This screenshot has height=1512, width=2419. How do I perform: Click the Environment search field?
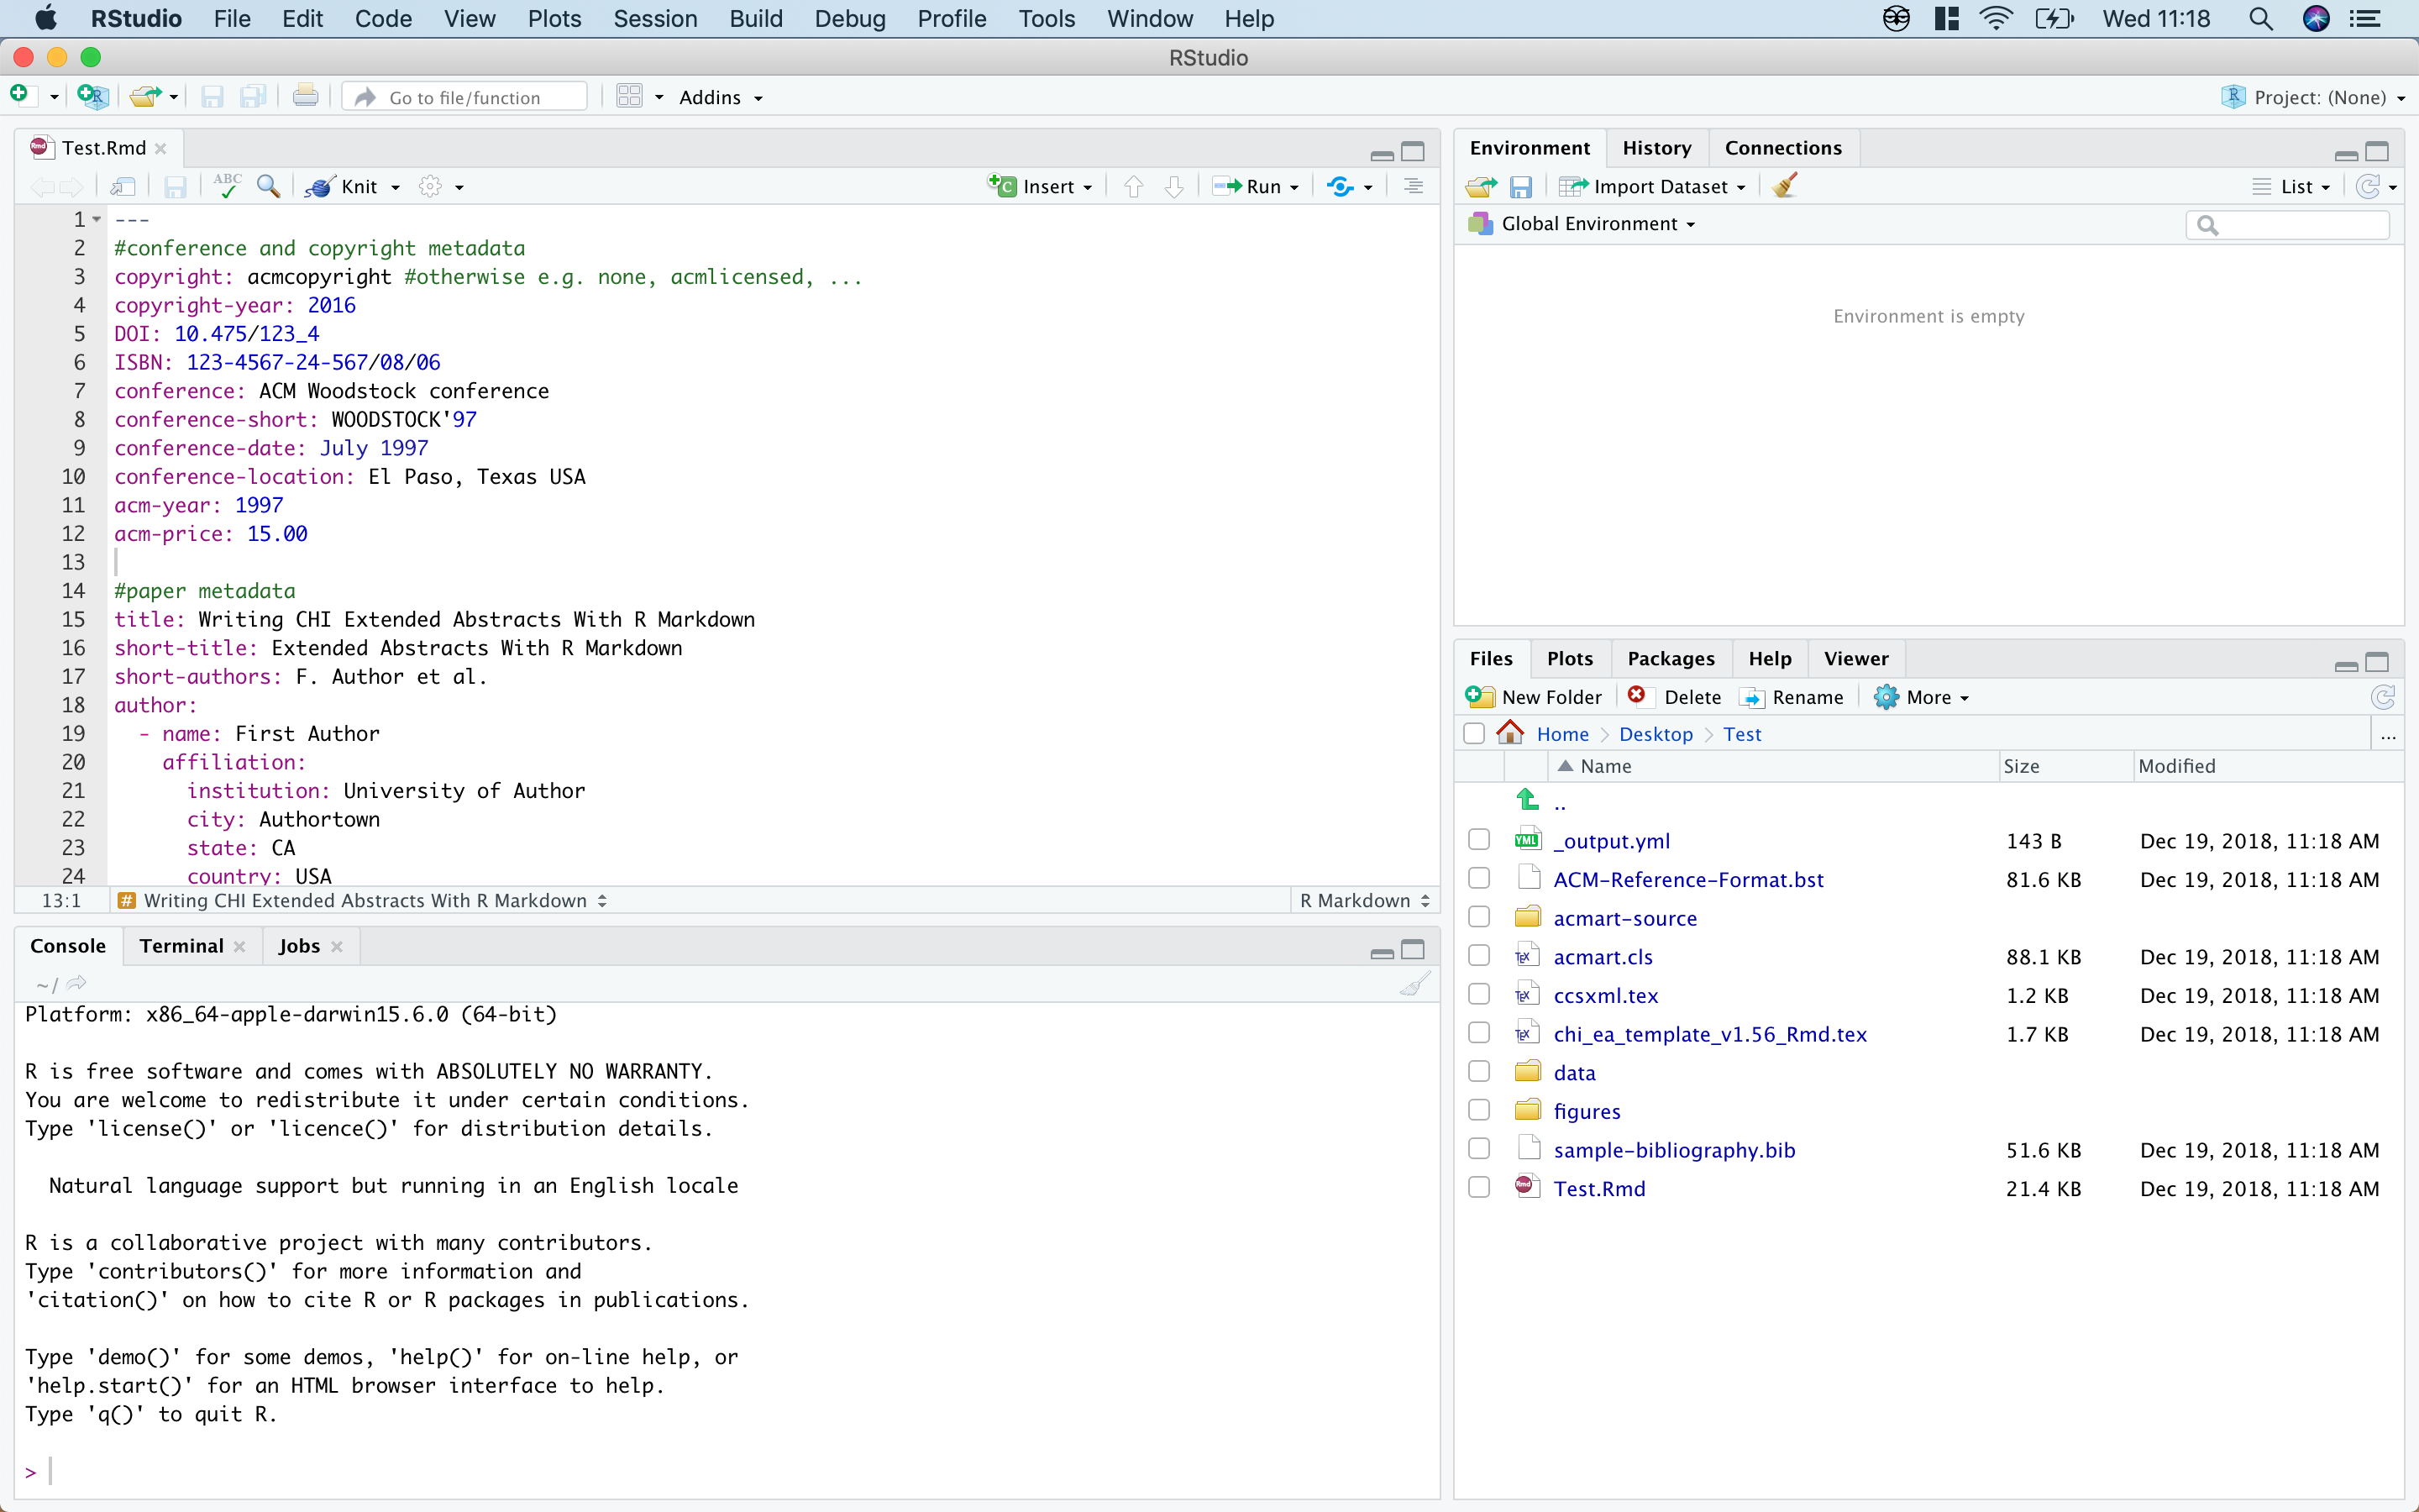pyautogui.click(x=2287, y=225)
